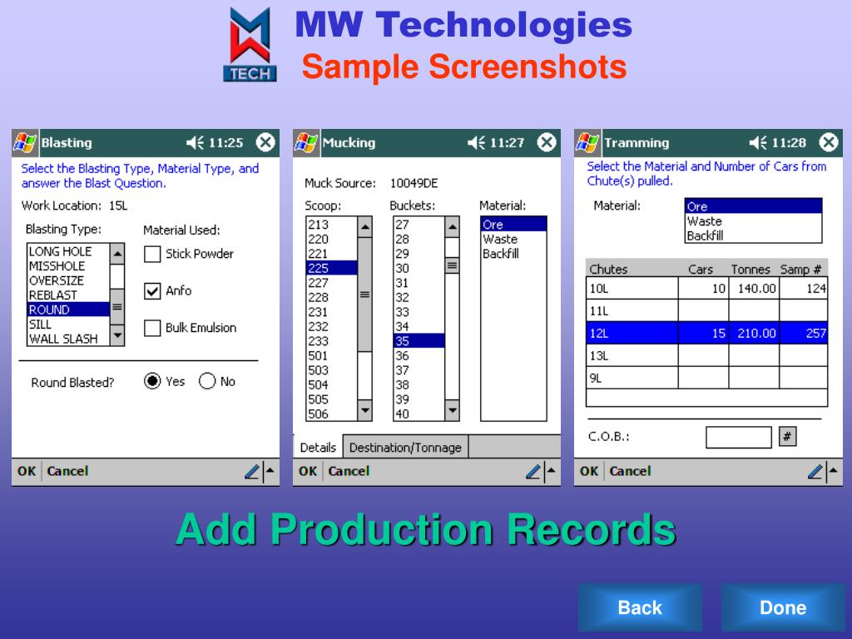The height and width of the screenshot is (639, 852).
Task: Select REBLAST blasting type
Action: pos(68,295)
